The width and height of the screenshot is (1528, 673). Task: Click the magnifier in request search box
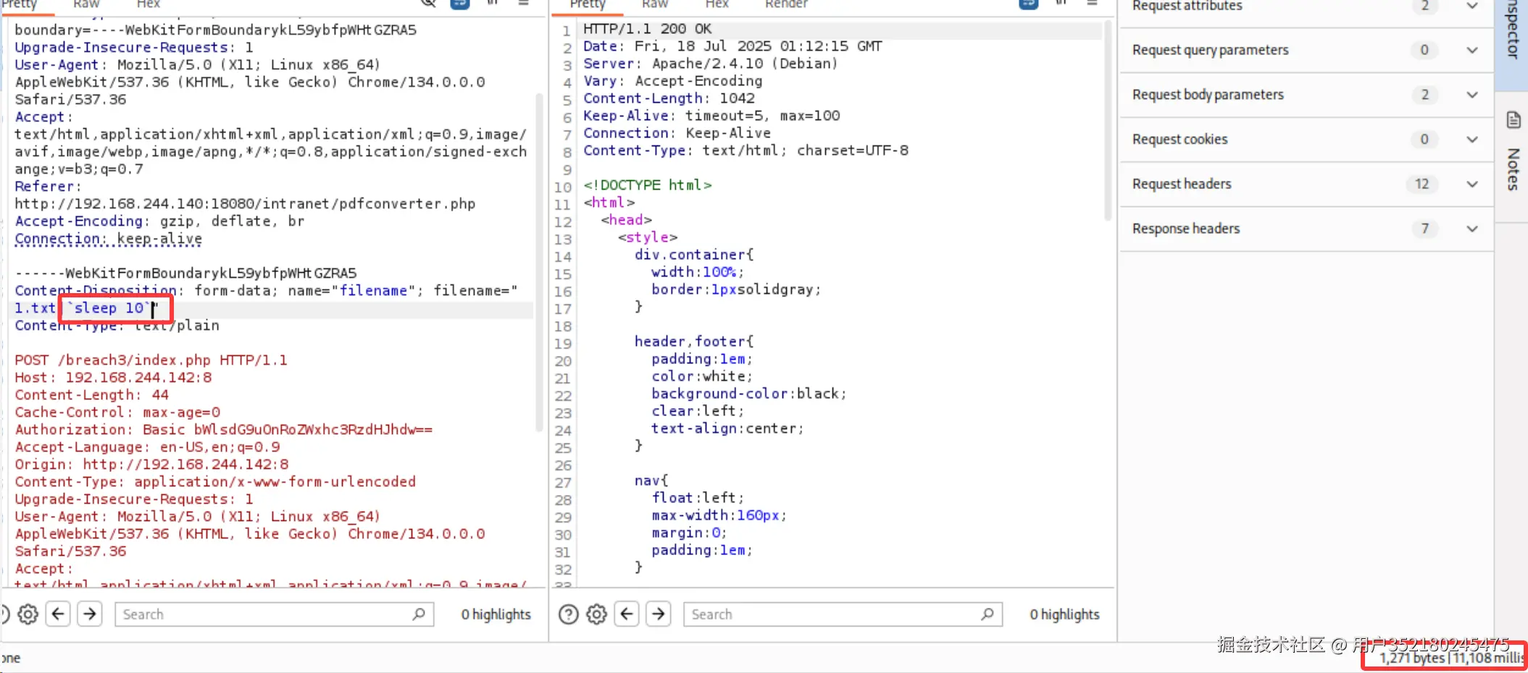click(419, 614)
